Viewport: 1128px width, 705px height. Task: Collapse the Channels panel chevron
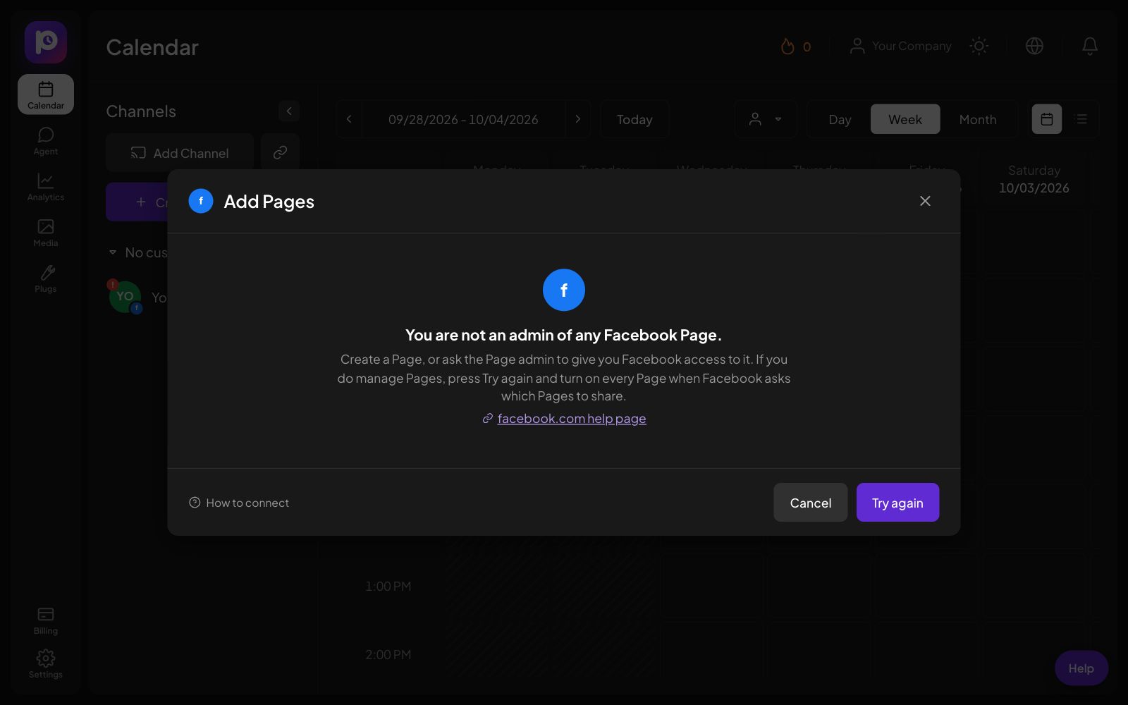pos(289,111)
